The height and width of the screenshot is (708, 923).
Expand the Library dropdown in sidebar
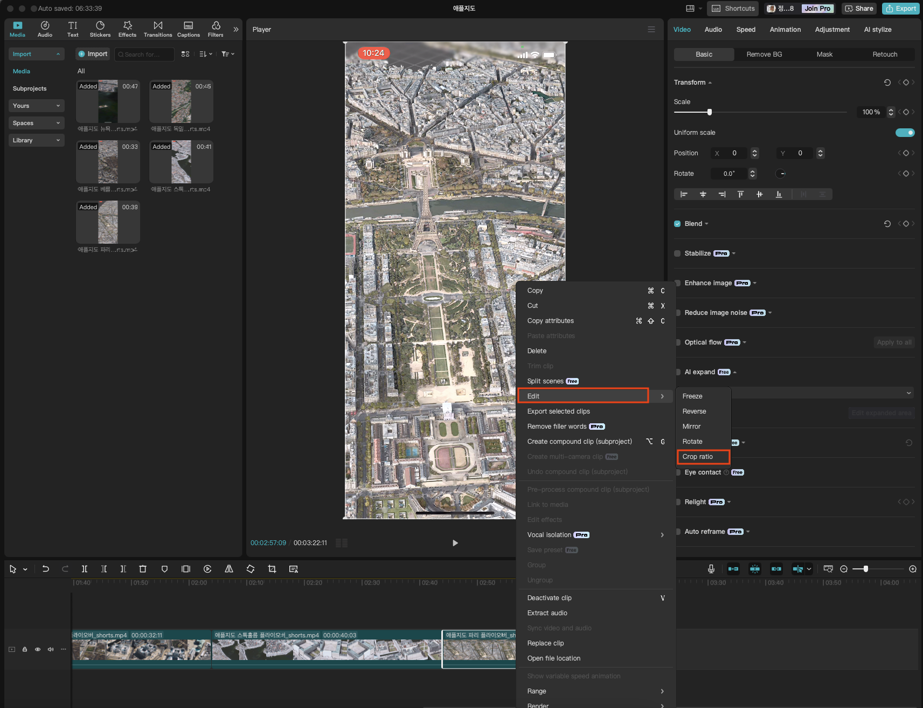[x=36, y=140]
